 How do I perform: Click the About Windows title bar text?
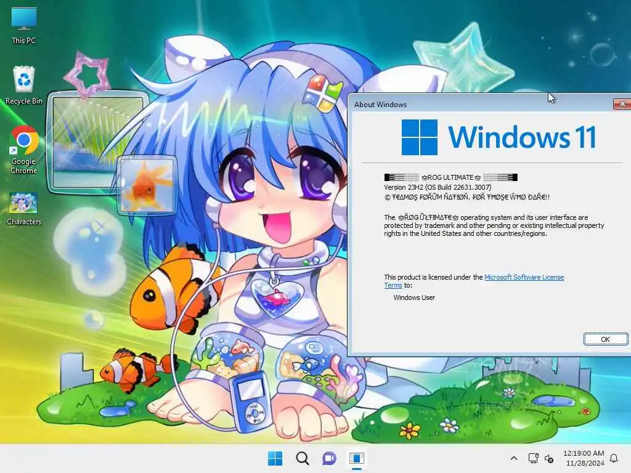pyautogui.click(x=380, y=105)
